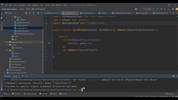178x100 pixels.
Task: Click the Project panel vertical scrollbar
Action: [43, 51]
